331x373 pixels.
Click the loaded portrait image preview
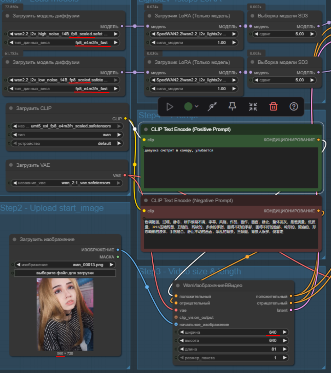coord(65,314)
